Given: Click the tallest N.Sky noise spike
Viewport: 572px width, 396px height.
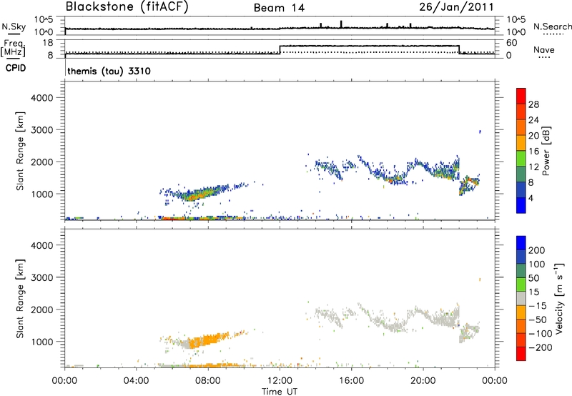Looking at the screenshot, I should coord(341,24).
